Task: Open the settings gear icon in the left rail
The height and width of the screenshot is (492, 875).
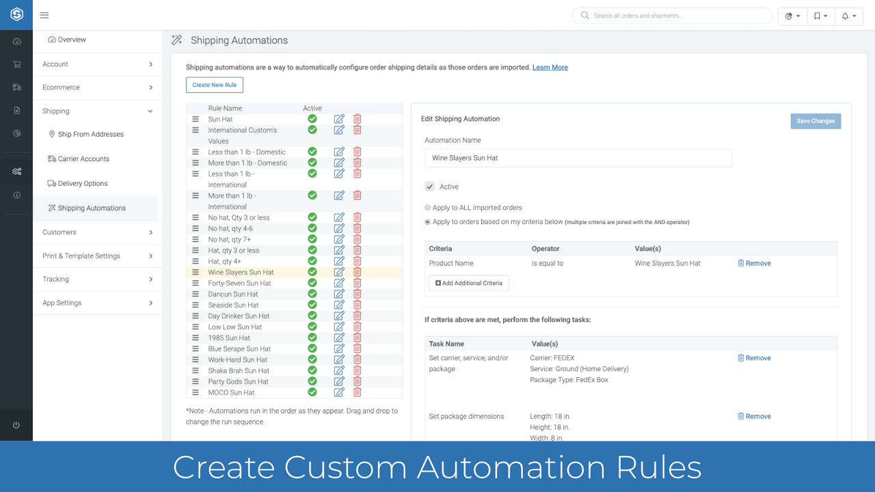Action: pyautogui.click(x=16, y=172)
